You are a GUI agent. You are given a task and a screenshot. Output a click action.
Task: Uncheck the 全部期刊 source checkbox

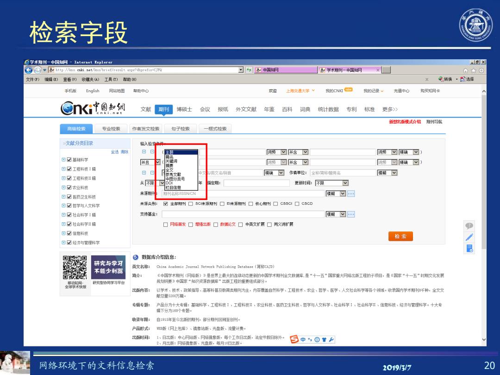coord(165,204)
